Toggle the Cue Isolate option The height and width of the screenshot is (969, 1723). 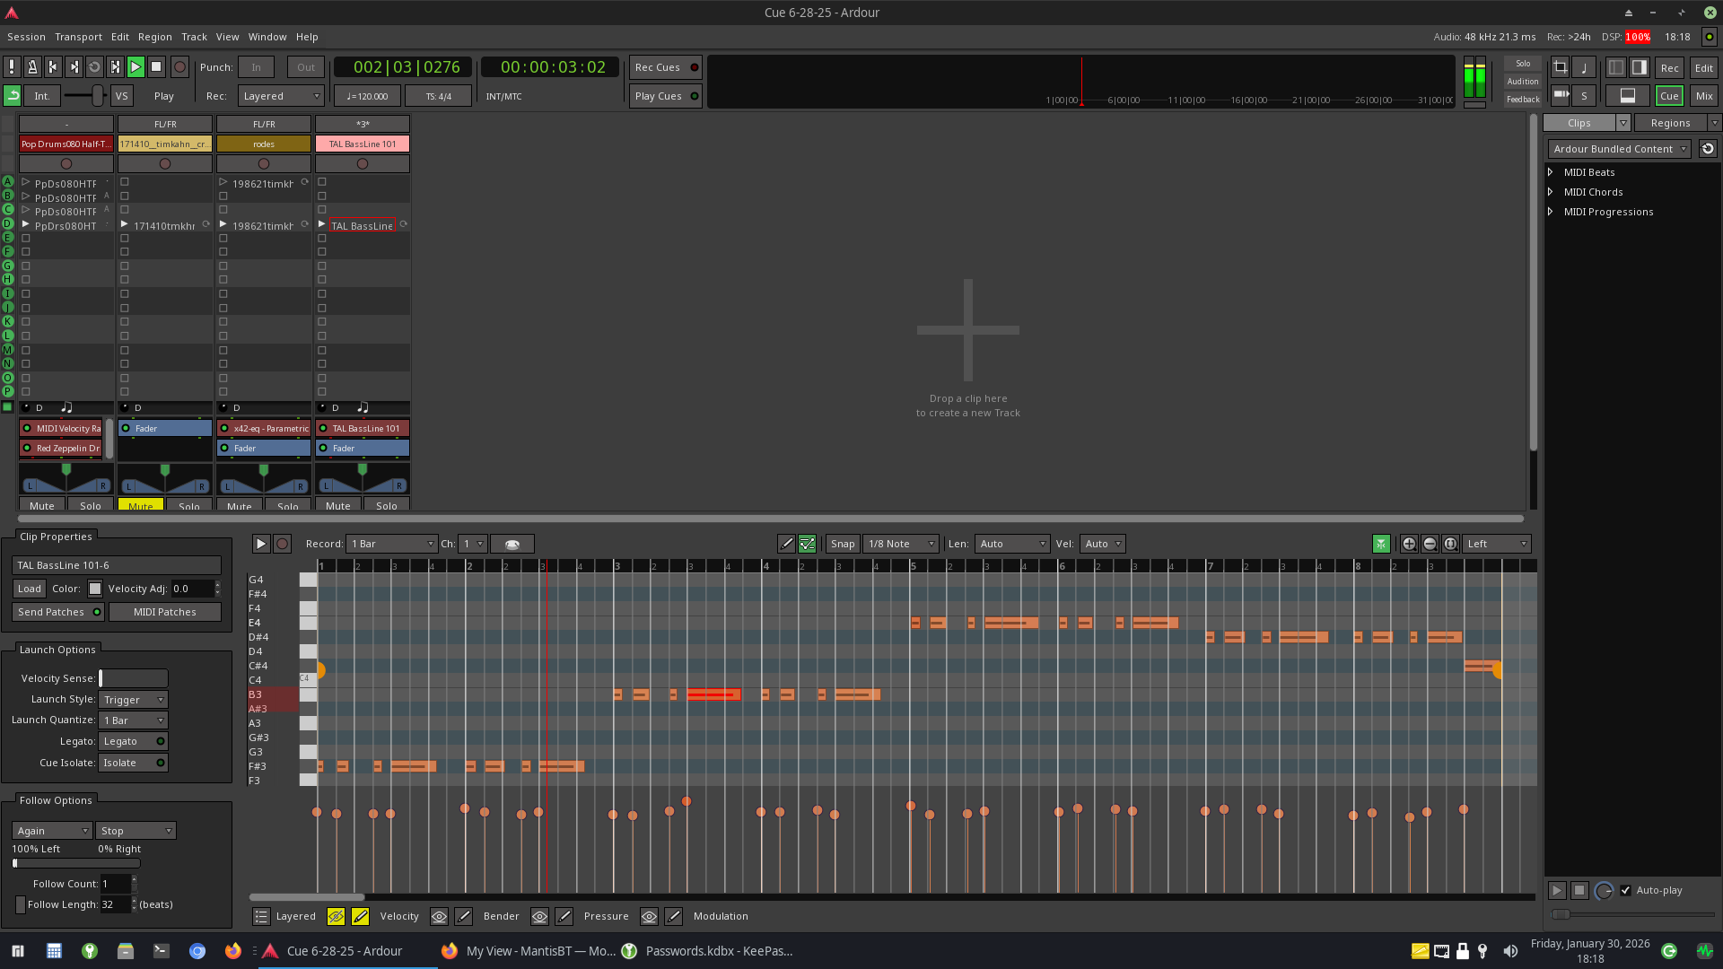[x=134, y=763]
